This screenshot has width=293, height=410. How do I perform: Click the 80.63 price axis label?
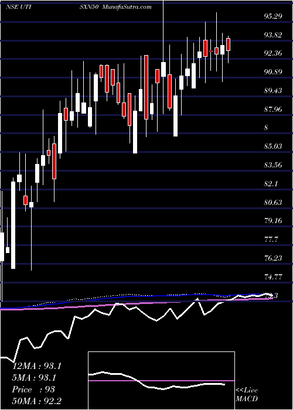[x=273, y=203]
